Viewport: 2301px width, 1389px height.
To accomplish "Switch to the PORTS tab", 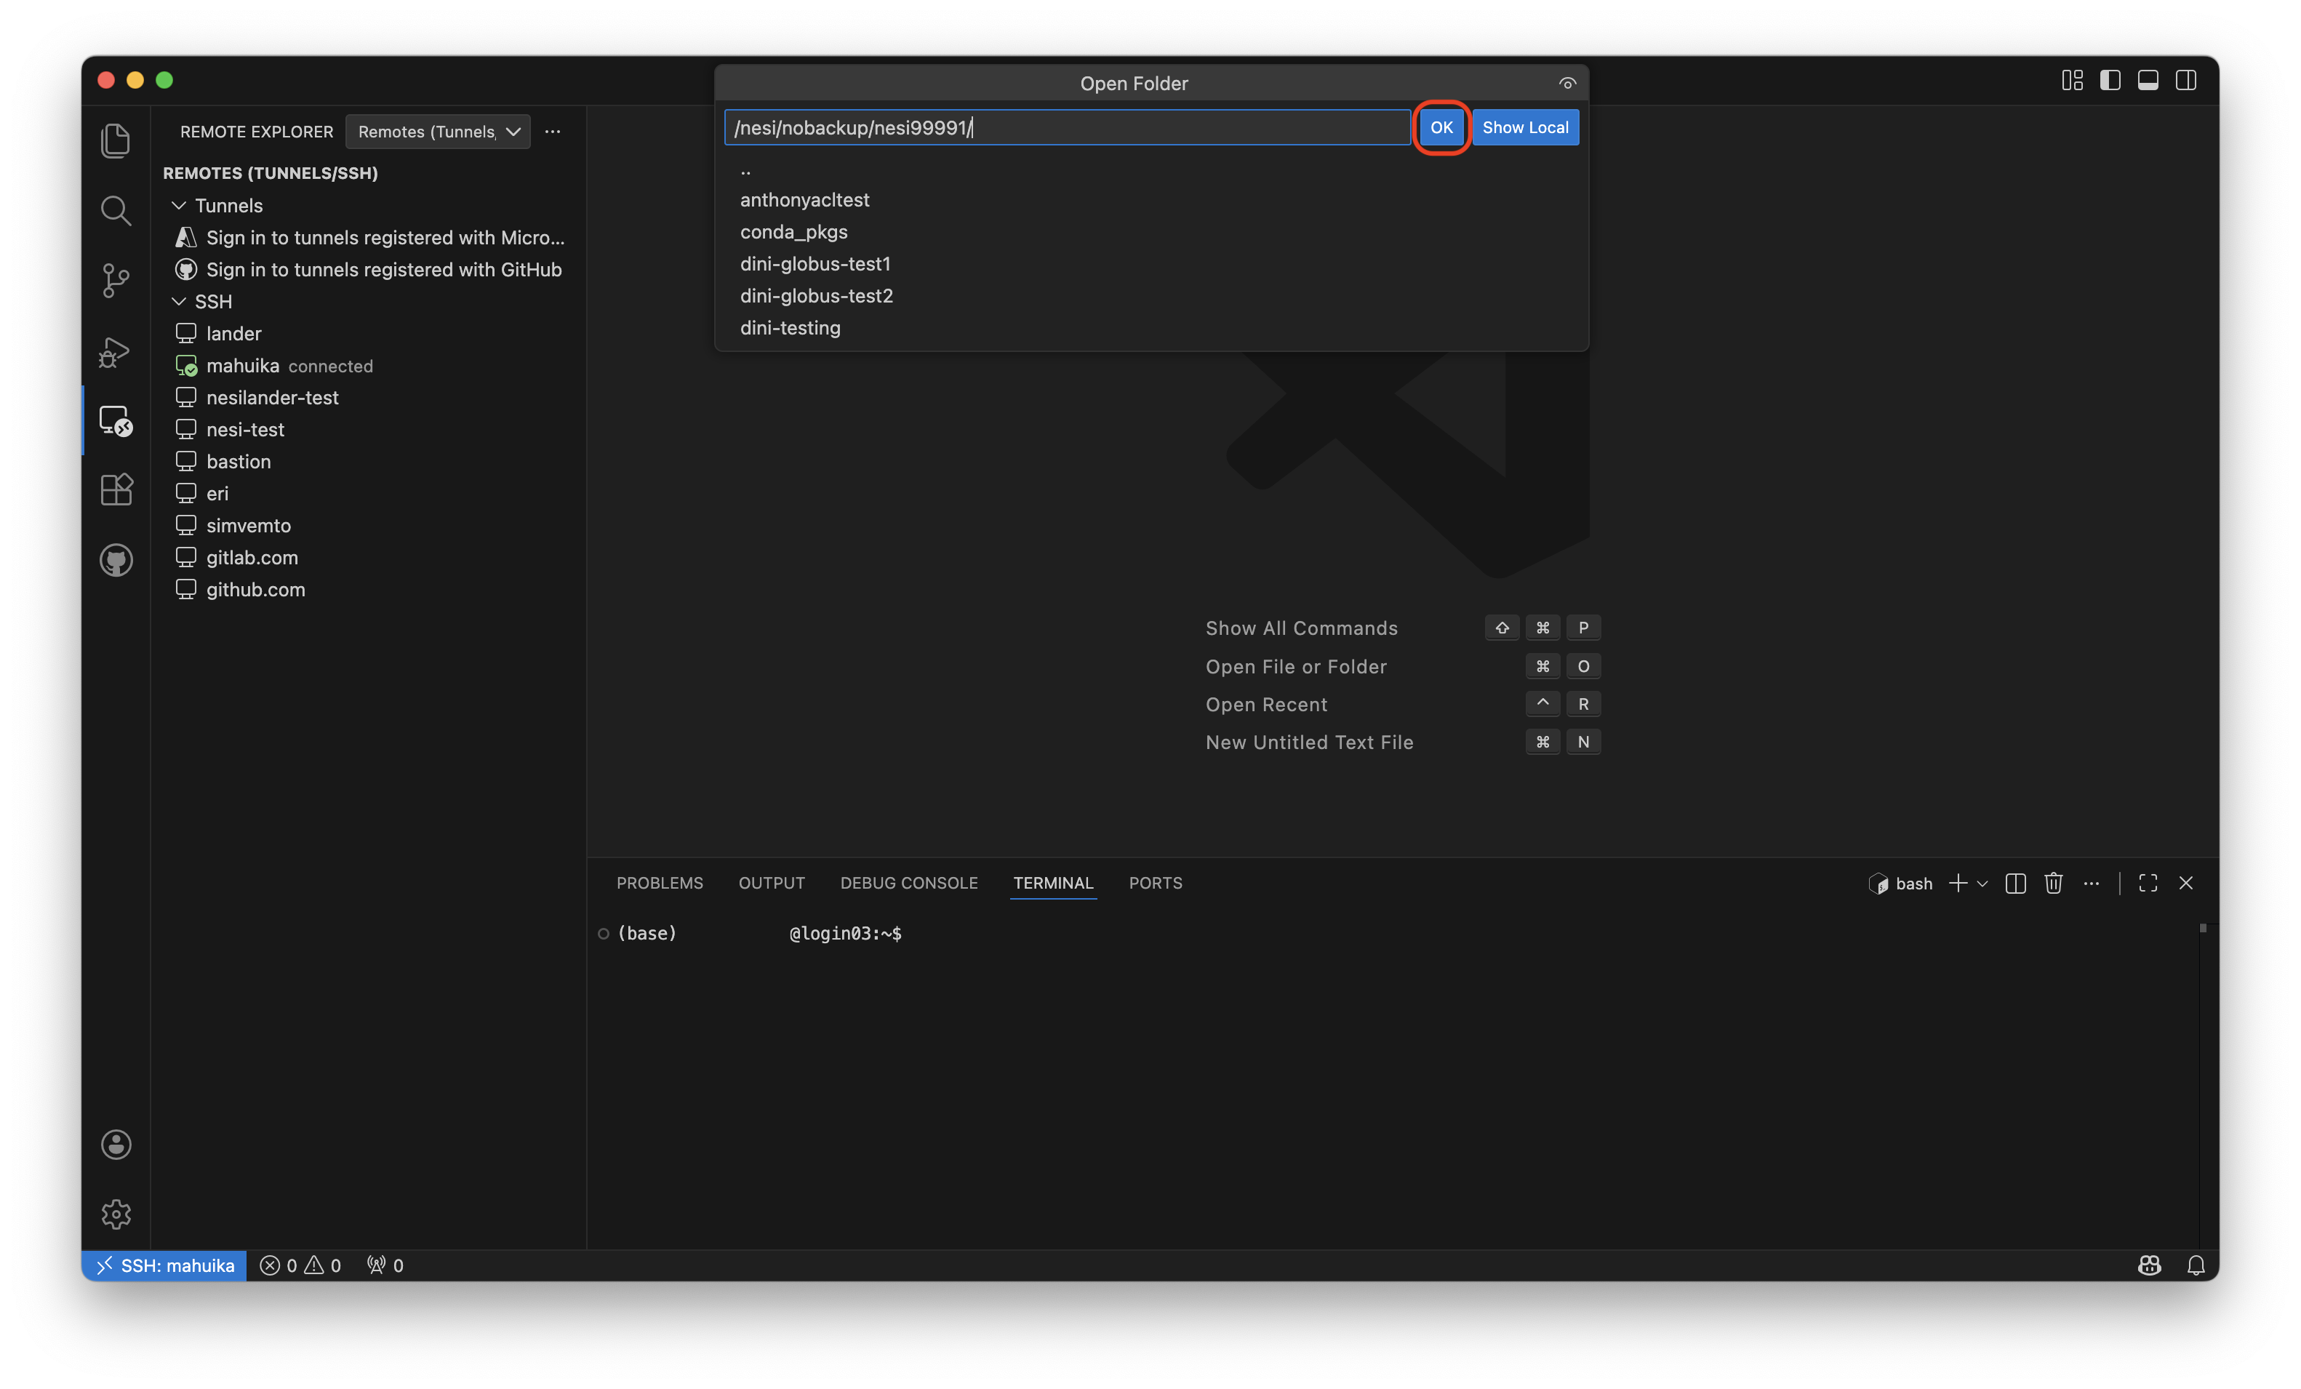I will pyautogui.click(x=1155, y=883).
